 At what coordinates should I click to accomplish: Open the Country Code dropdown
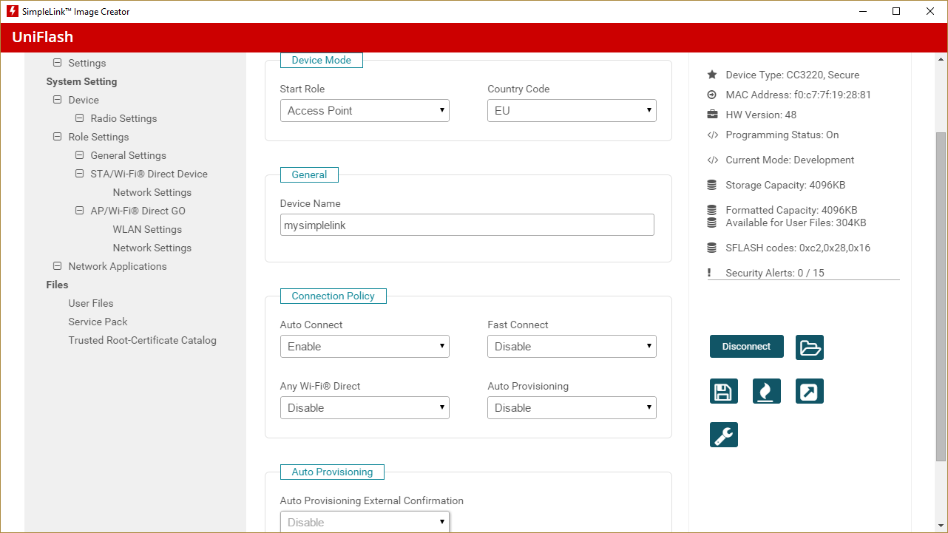(x=572, y=111)
